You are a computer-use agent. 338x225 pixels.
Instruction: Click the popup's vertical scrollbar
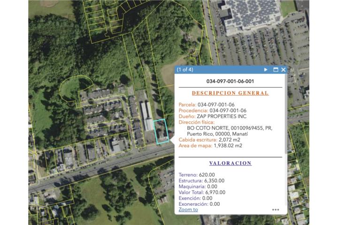click(286, 114)
